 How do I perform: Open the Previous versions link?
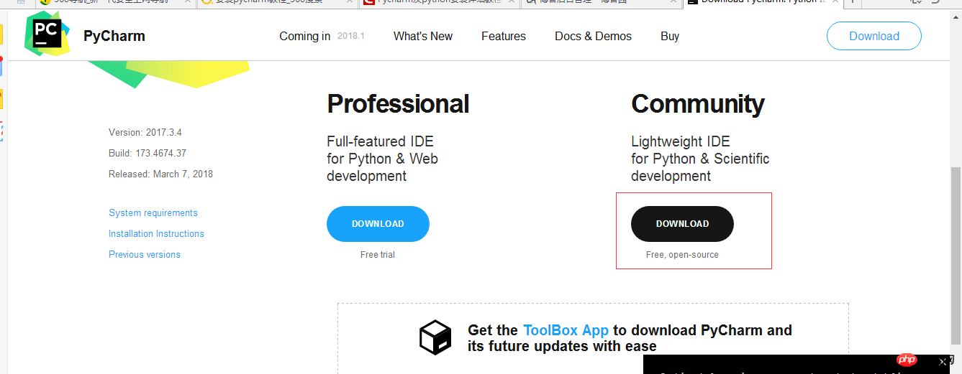pos(145,255)
